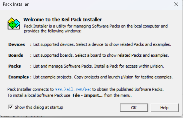
Task: Click the Pack Installer title bar text
Action: (16, 4)
